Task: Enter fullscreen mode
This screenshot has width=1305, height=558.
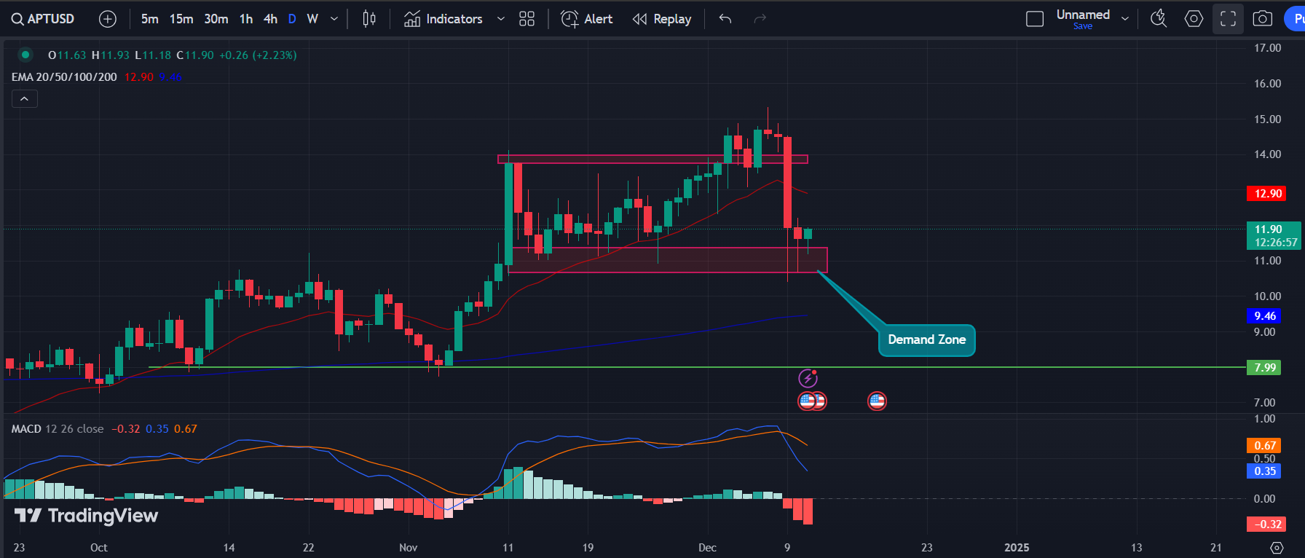Action: point(1228,19)
